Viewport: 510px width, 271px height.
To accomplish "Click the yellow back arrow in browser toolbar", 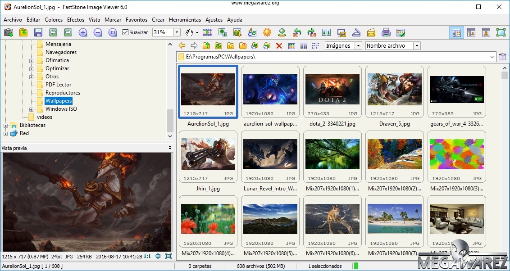I will (x=182, y=46).
